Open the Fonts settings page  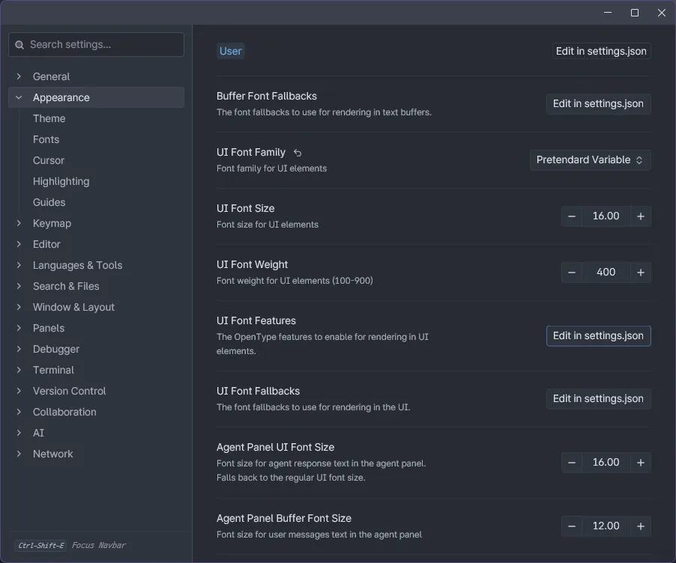tap(46, 139)
